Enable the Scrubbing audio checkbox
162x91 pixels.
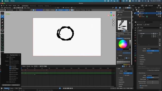coord(10,57)
